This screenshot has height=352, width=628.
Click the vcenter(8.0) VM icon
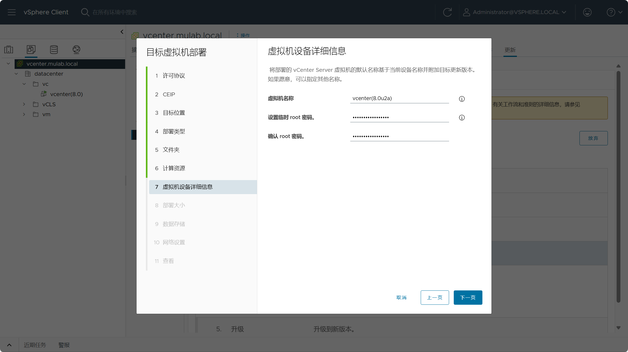coord(44,94)
